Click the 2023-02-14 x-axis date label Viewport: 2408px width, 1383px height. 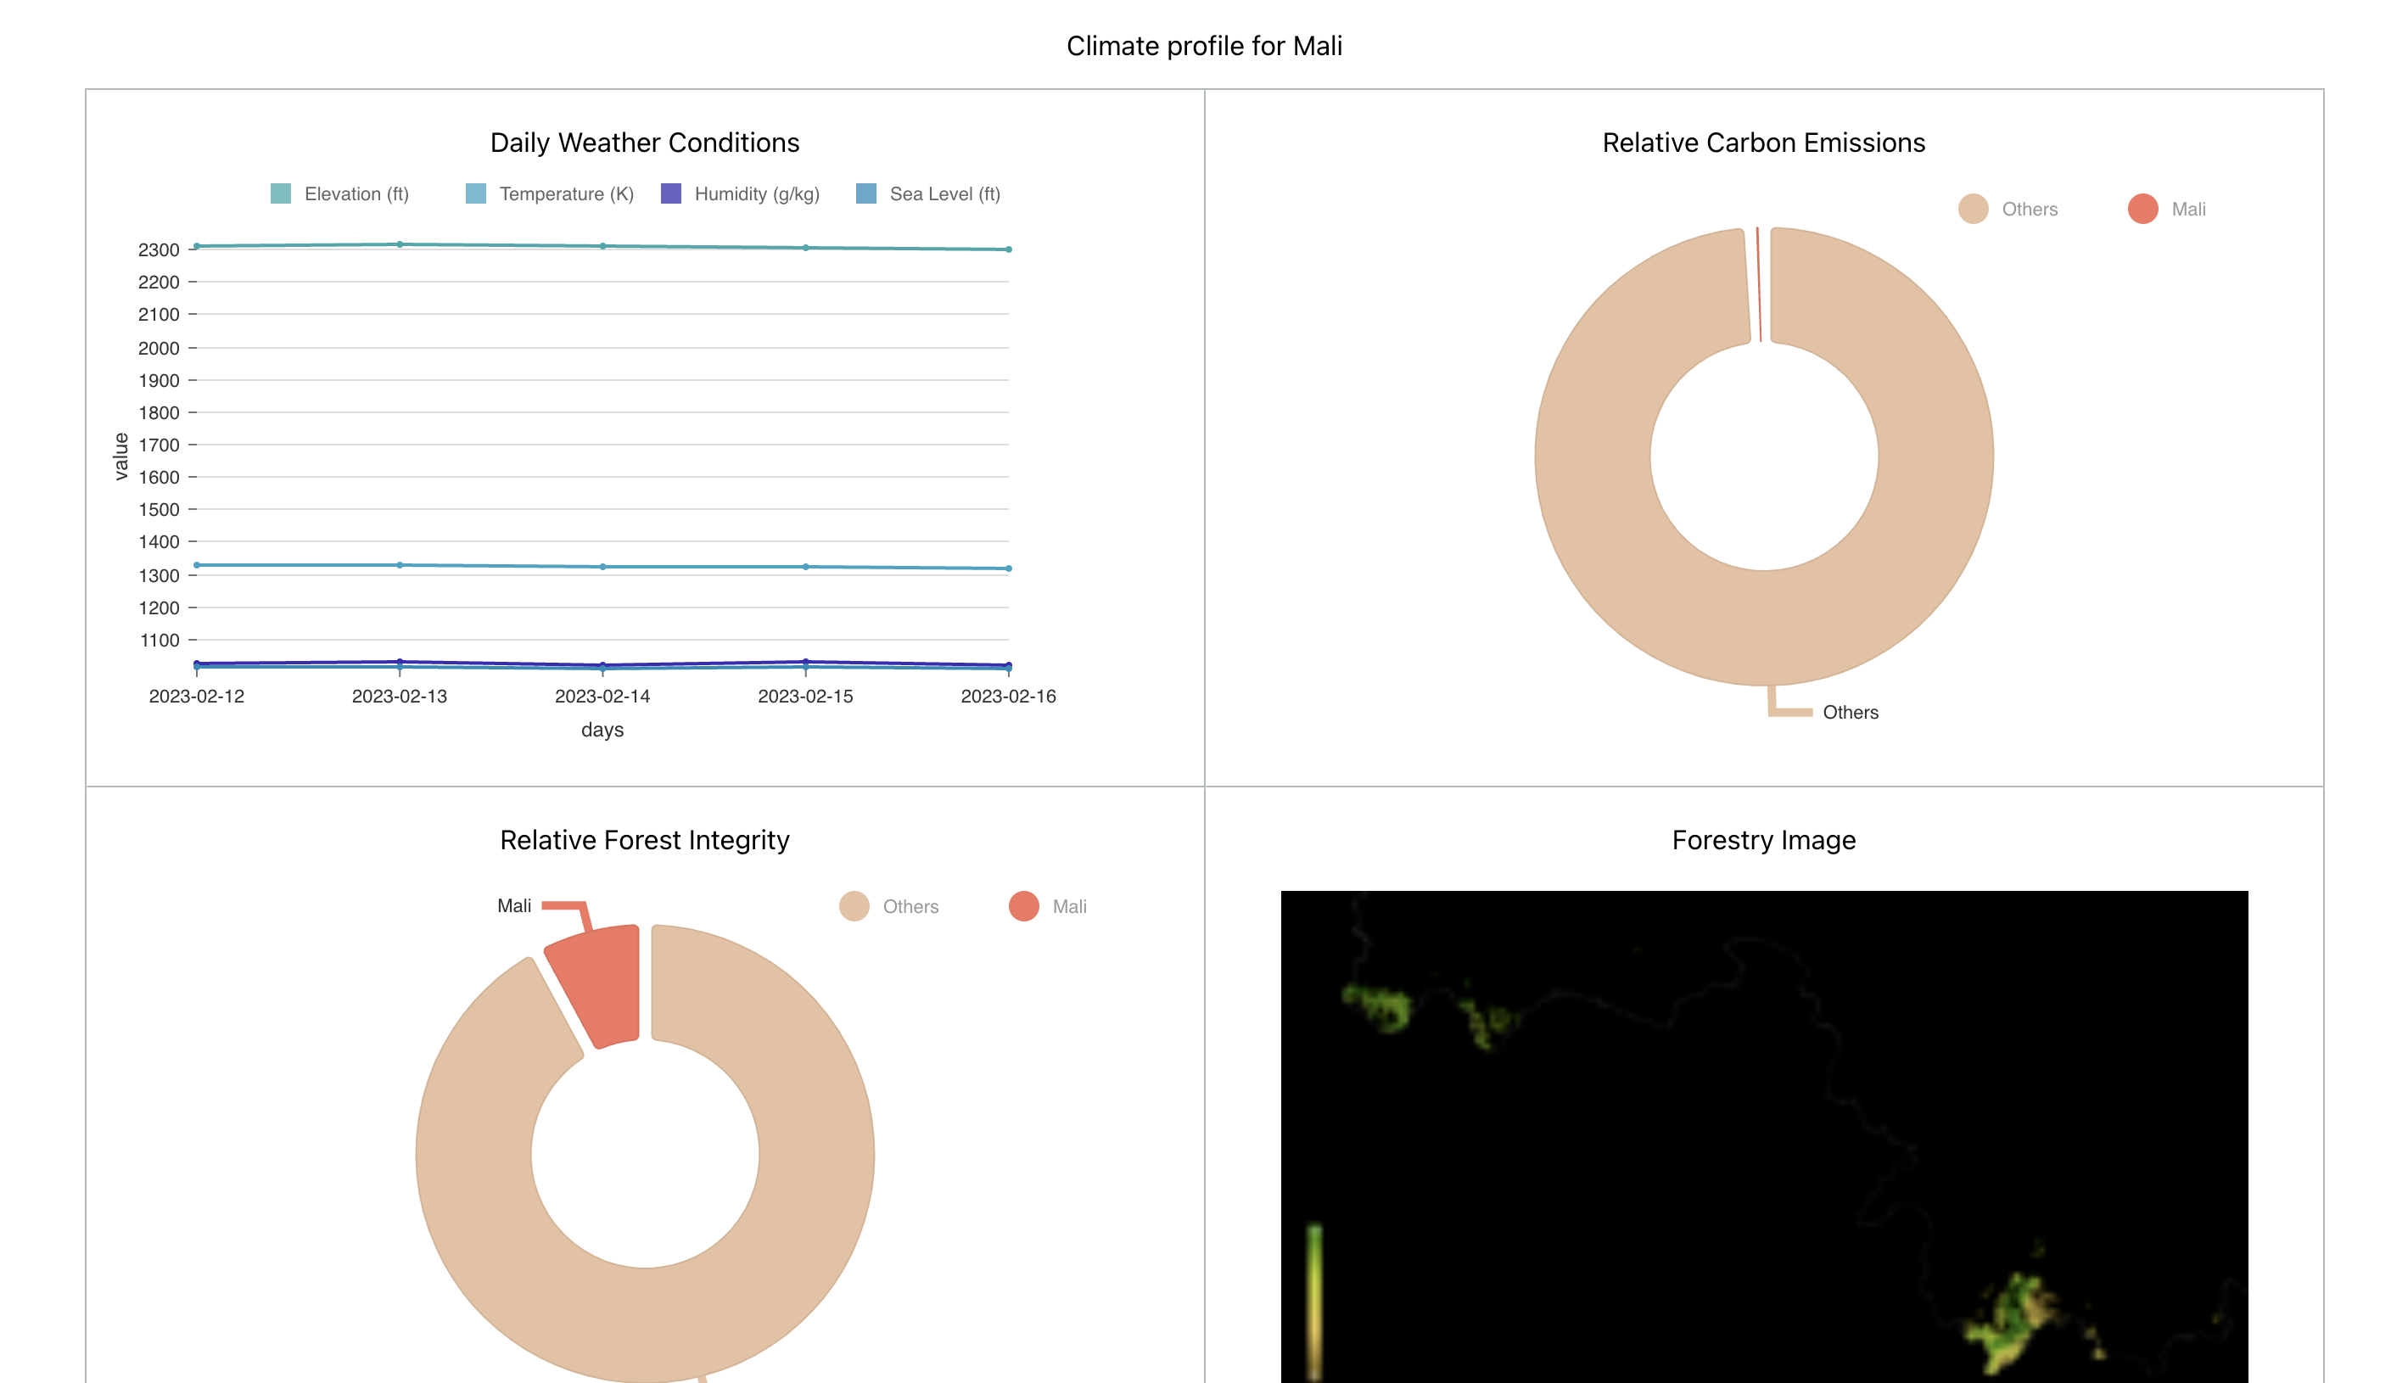pos(602,697)
